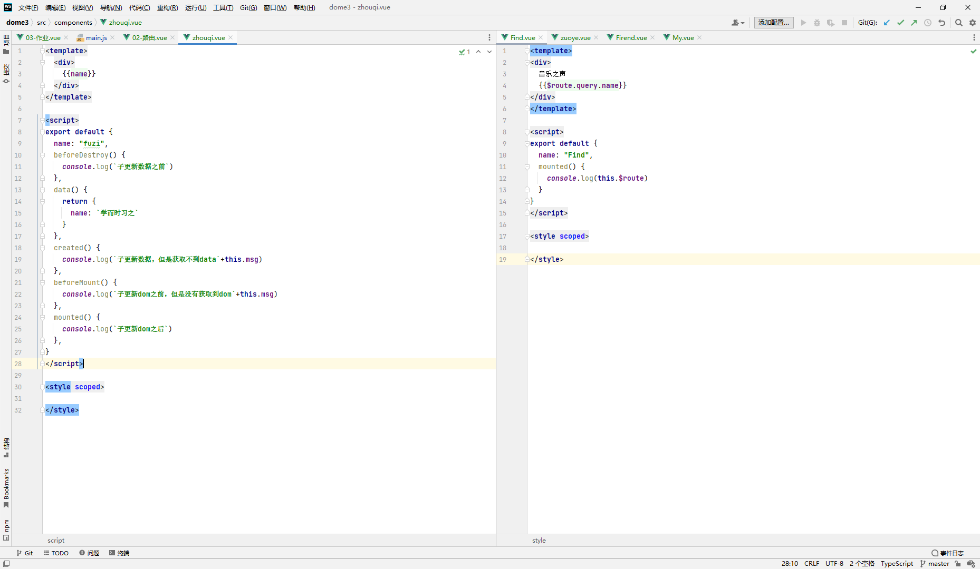Switch to the 03-作业.vue tab
The image size is (980, 569).
(x=43, y=37)
